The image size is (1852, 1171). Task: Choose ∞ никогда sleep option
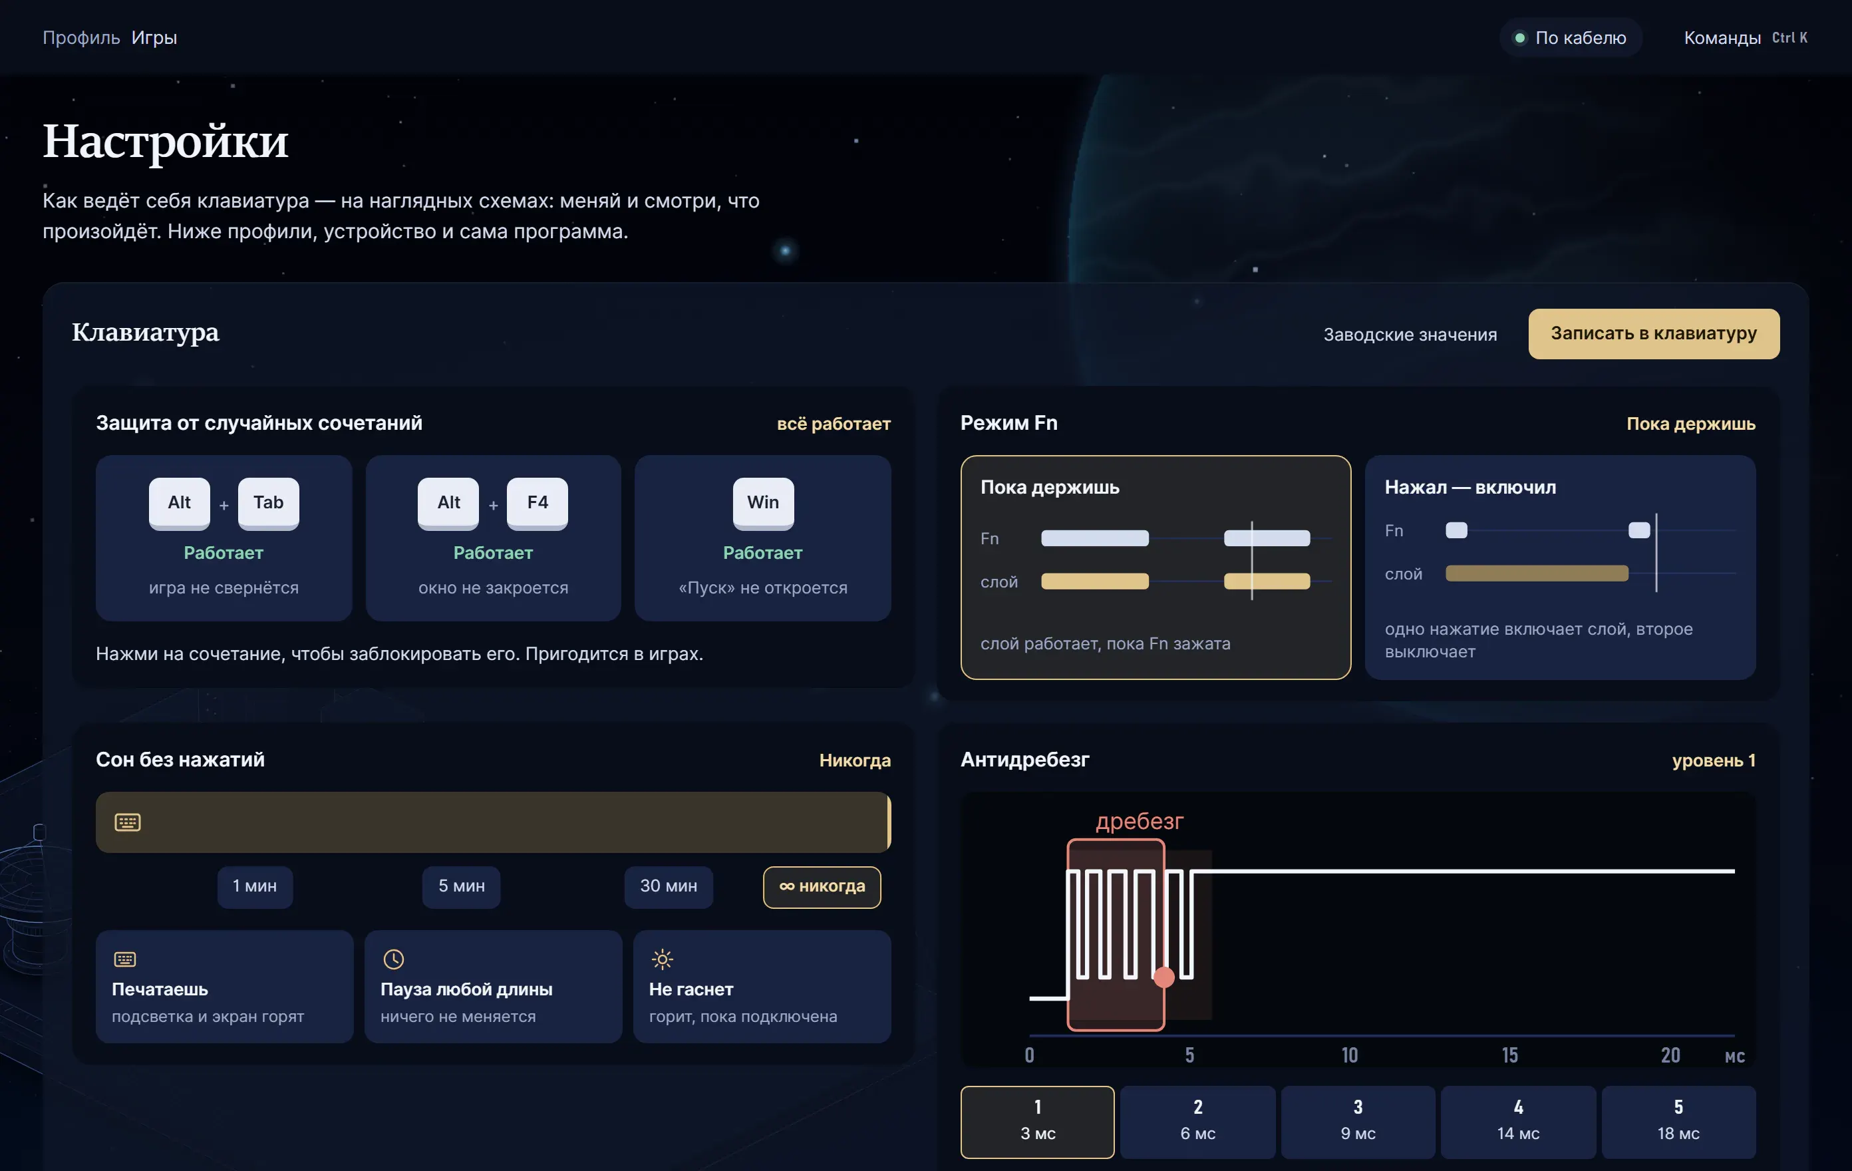[x=822, y=886]
